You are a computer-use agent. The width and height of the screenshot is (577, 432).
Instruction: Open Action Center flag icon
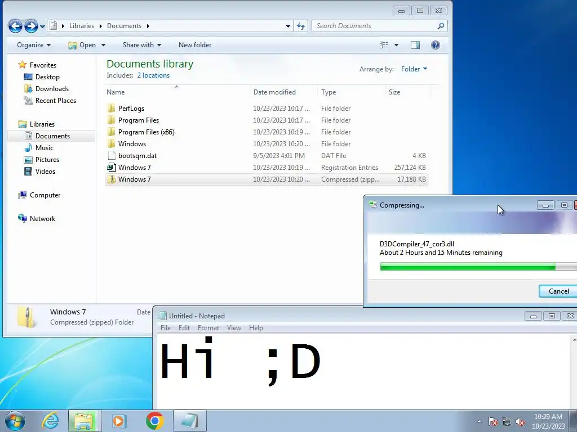(493, 421)
